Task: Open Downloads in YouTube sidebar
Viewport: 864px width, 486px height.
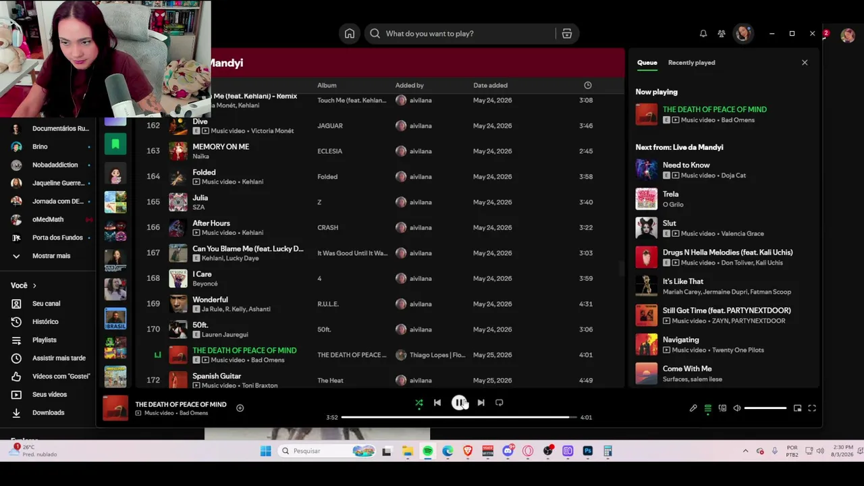Action: point(48,413)
